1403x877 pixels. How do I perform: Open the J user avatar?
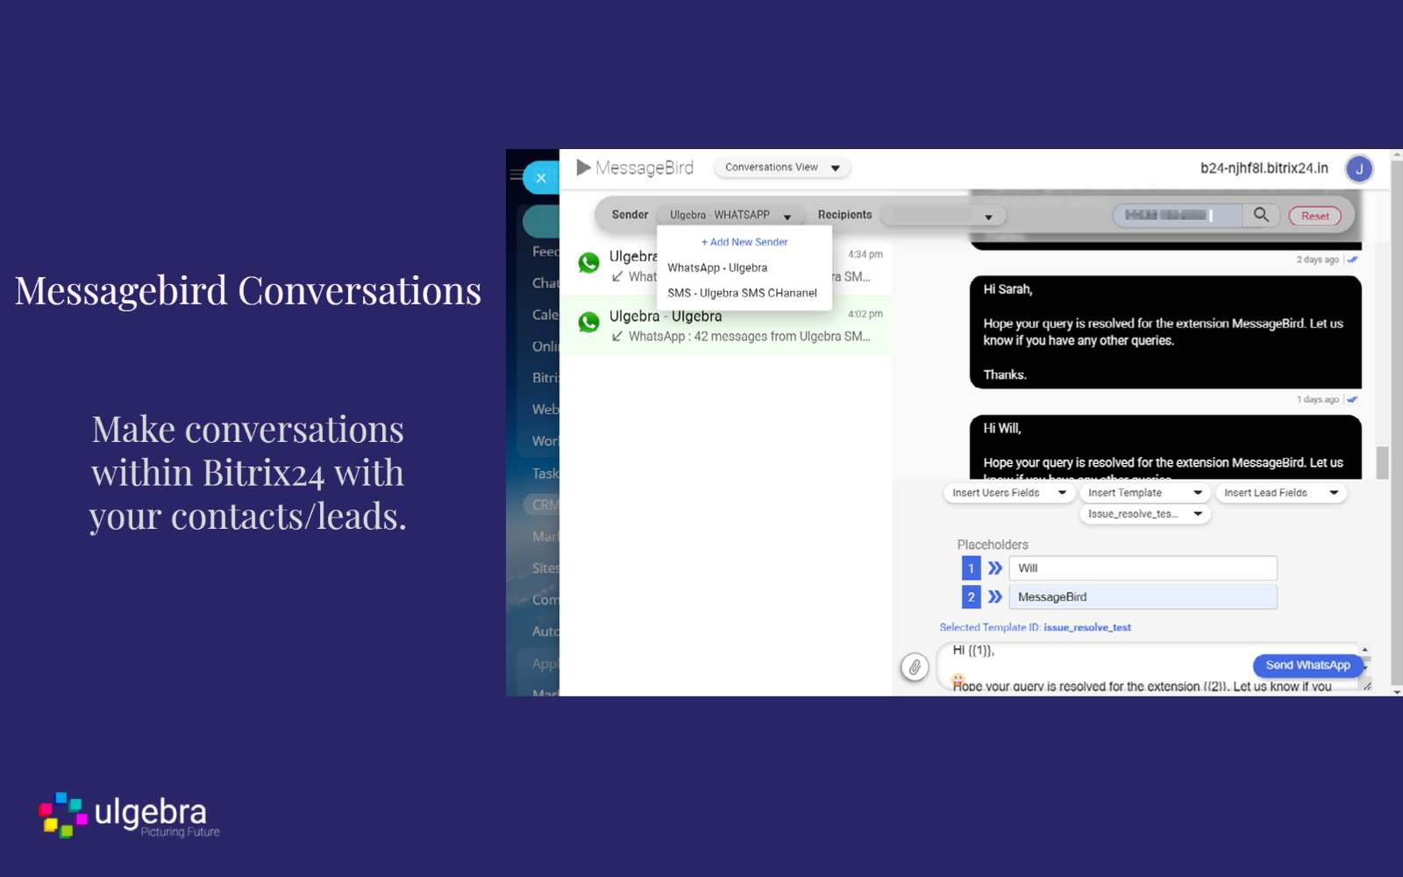(x=1359, y=168)
